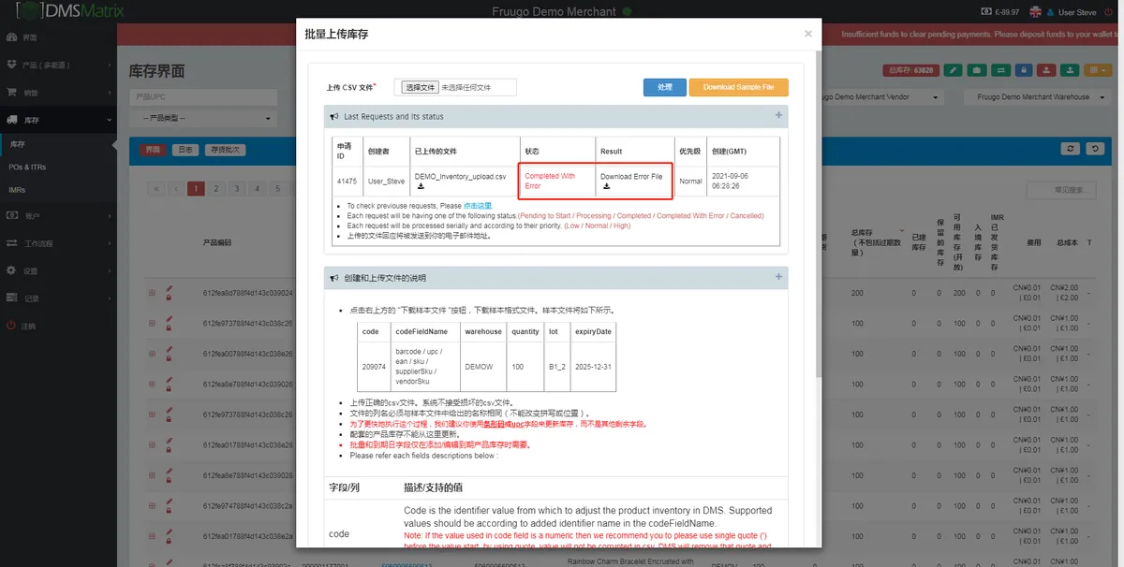Expand the Last Requests and its status panel
Viewport: 1124px width, 567px height.
coord(778,116)
